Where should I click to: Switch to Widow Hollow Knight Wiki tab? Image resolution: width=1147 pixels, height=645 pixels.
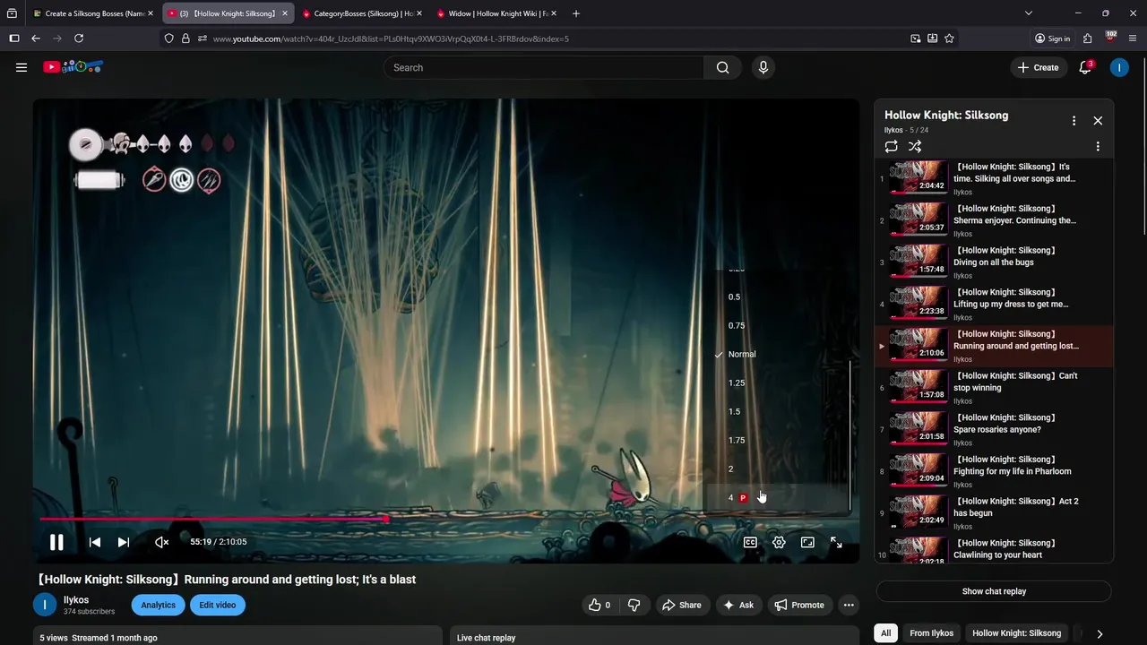pos(496,13)
